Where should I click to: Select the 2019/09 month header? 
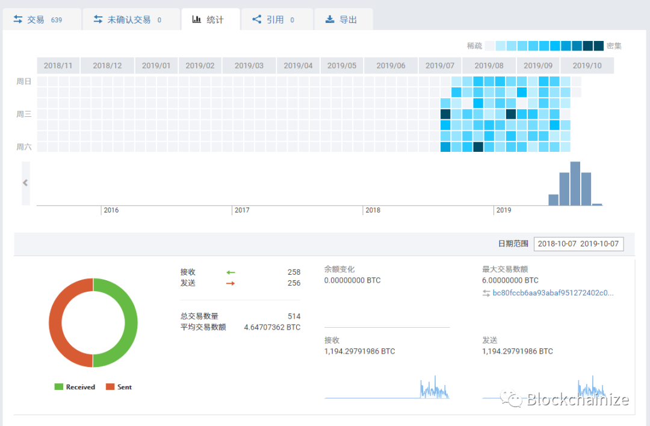click(537, 66)
